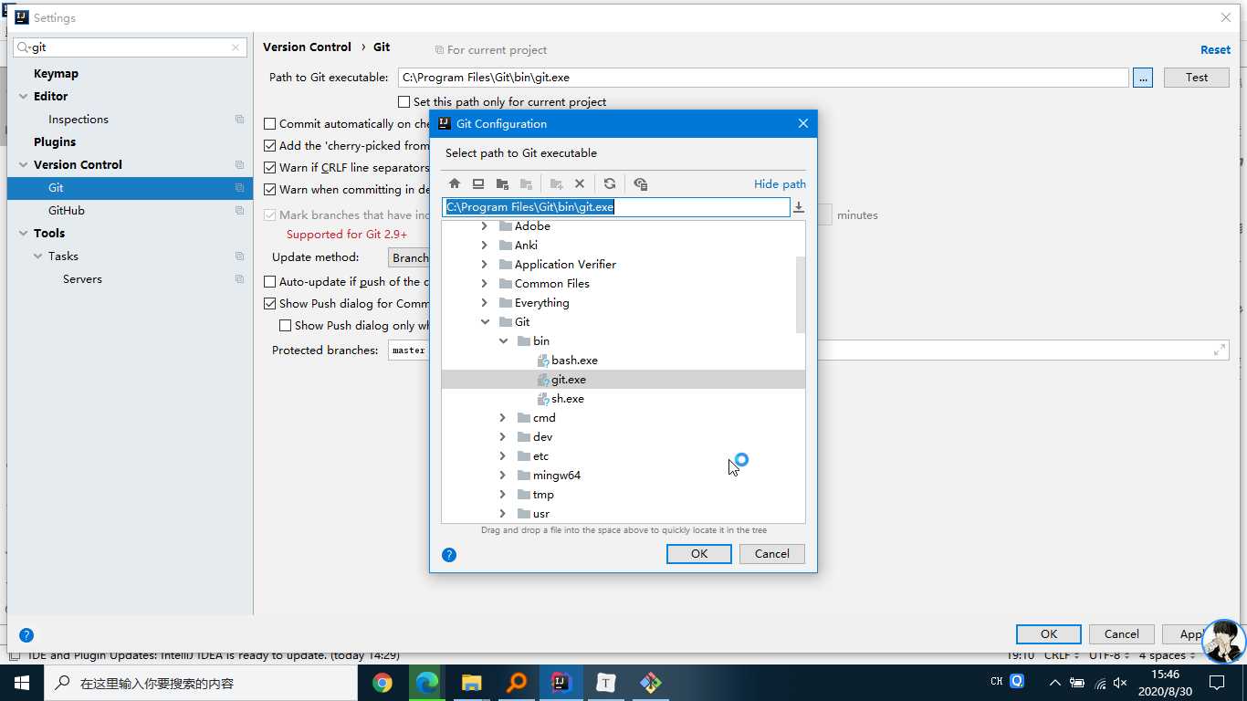Viewport: 1247px width, 701px height.
Task: Toggle Commit automatically on cherry-pick
Action: 270,124
